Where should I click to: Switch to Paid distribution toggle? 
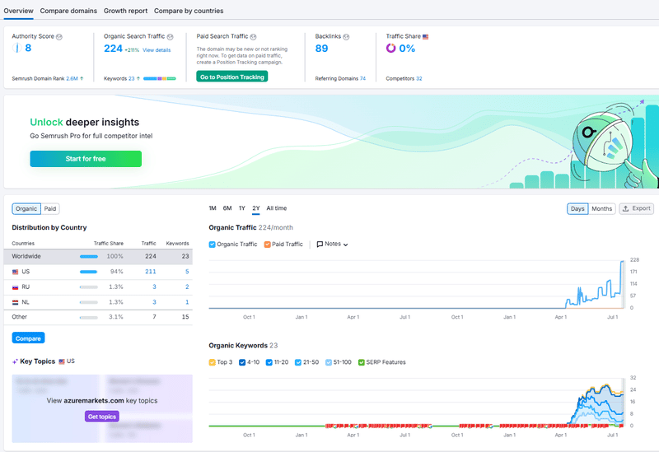tap(50, 209)
